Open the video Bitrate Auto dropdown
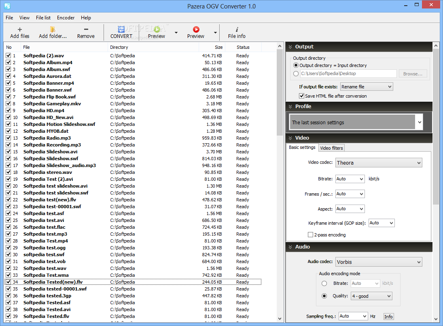Image resolution: width=443 pixels, height=326 pixels. click(x=350, y=179)
